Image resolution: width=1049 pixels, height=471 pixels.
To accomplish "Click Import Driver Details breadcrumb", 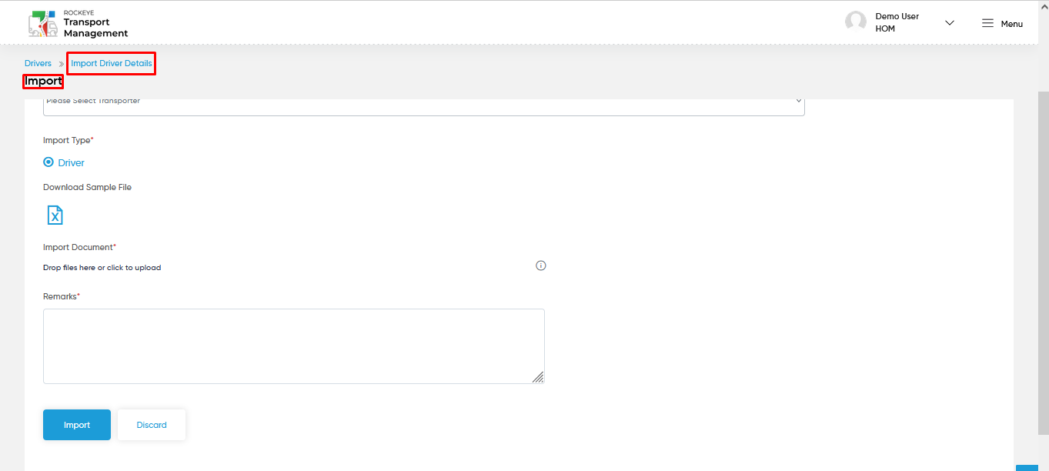I will click(112, 63).
